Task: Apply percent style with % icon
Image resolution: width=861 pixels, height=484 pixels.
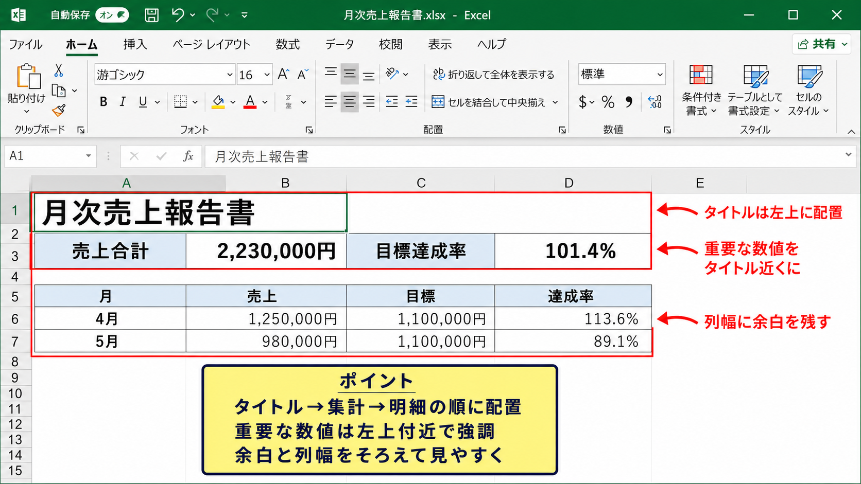Action: tap(608, 102)
